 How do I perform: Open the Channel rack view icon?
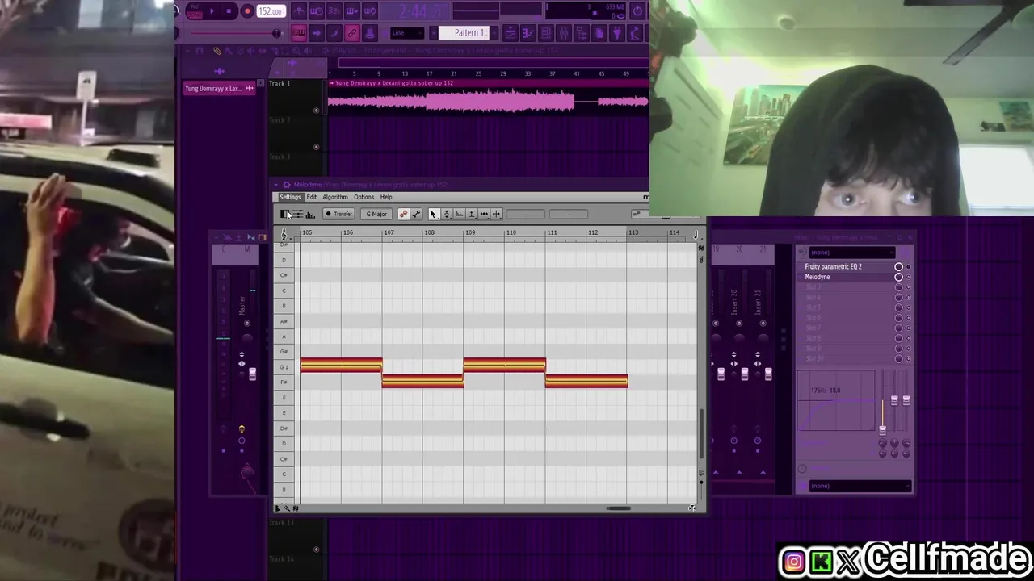tap(546, 33)
